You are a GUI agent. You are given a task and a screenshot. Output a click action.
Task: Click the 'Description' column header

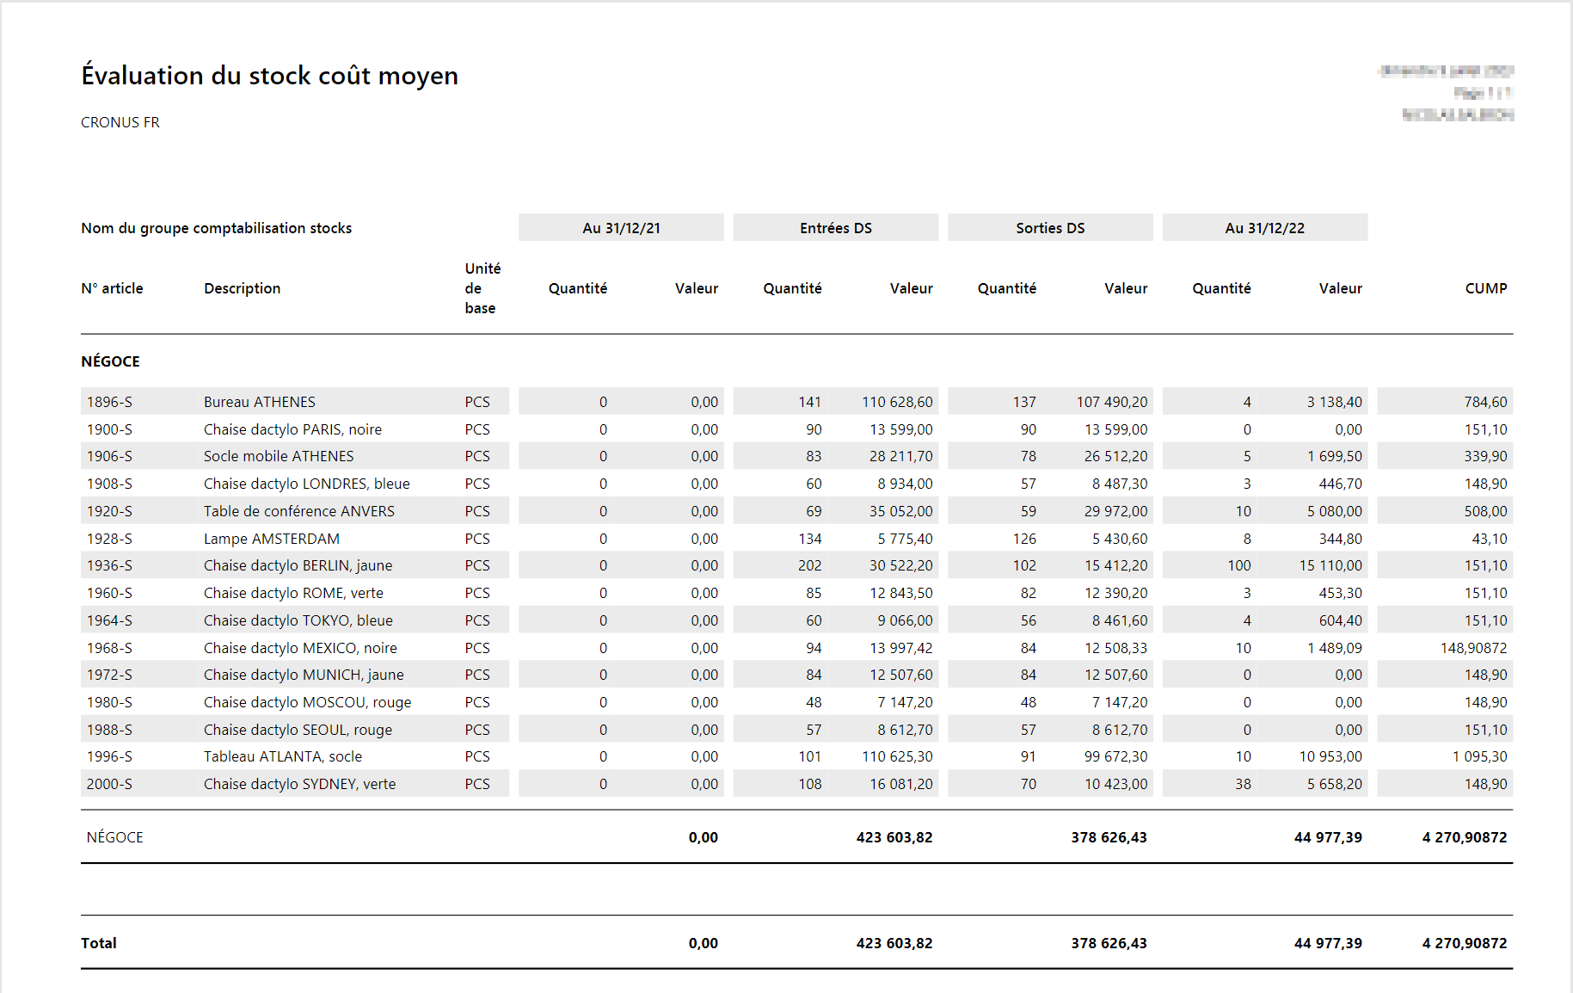[x=242, y=288]
